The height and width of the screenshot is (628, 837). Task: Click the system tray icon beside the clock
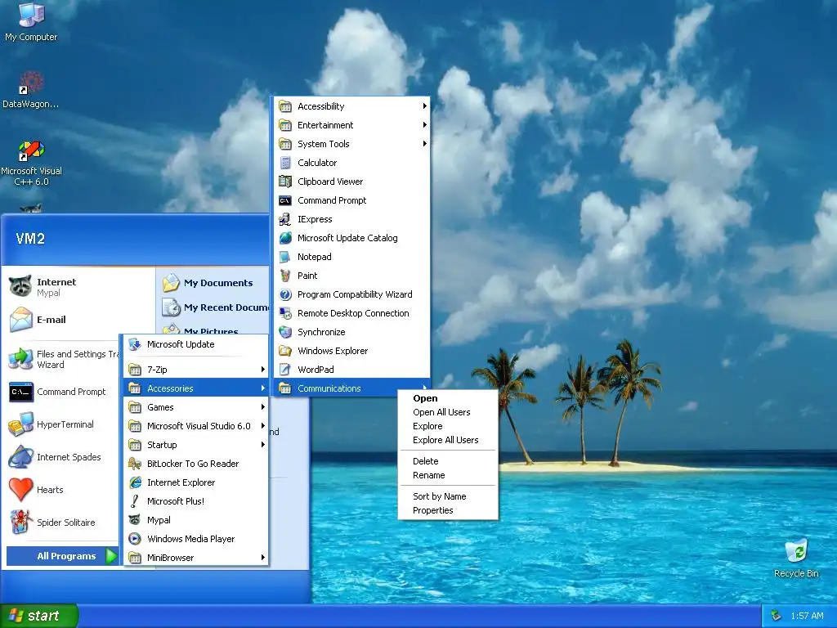coord(776,616)
